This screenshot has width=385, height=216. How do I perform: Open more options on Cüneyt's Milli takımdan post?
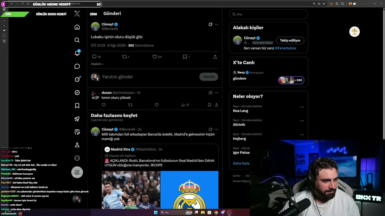216,129
